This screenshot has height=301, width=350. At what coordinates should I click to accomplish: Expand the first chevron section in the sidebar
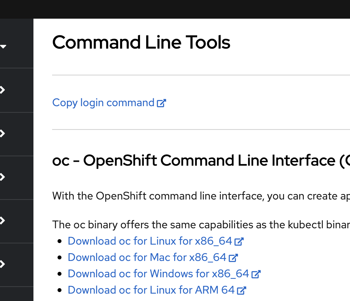coord(3,90)
